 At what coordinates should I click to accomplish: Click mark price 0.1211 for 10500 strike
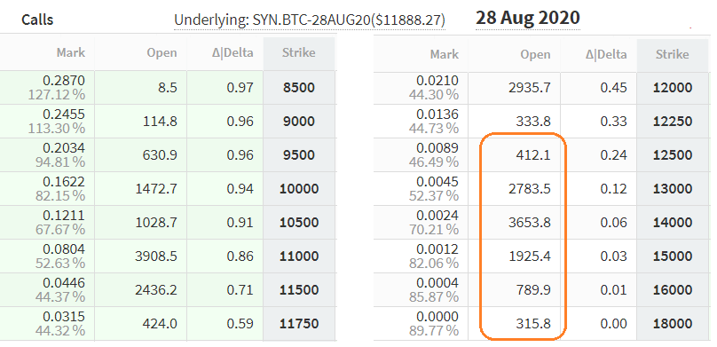click(64, 216)
